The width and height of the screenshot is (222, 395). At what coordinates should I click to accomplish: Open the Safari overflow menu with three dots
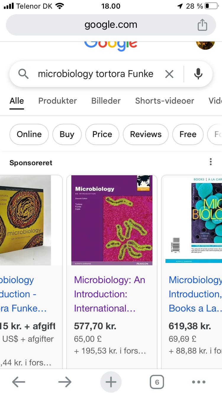[199, 382]
